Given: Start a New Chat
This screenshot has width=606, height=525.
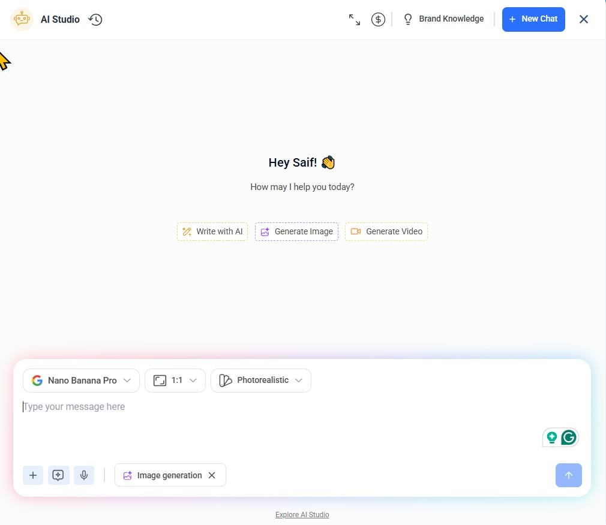Looking at the screenshot, I should click(533, 19).
